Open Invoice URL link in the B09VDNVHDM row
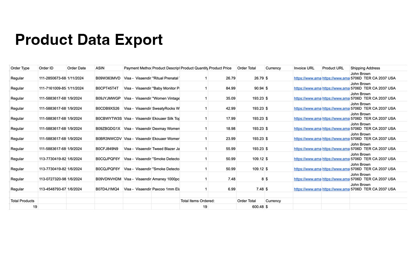This screenshot has width=413, height=258. coord(307,179)
